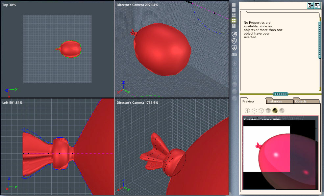The image size is (324, 196).
Task: Switch to single viewport layout
Action: [234, 5]
